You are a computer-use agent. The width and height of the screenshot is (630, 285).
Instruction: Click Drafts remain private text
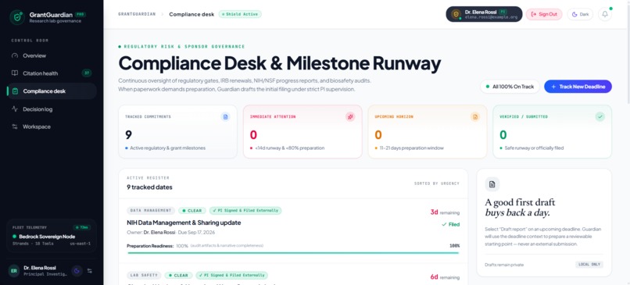(x=504, y=265)
